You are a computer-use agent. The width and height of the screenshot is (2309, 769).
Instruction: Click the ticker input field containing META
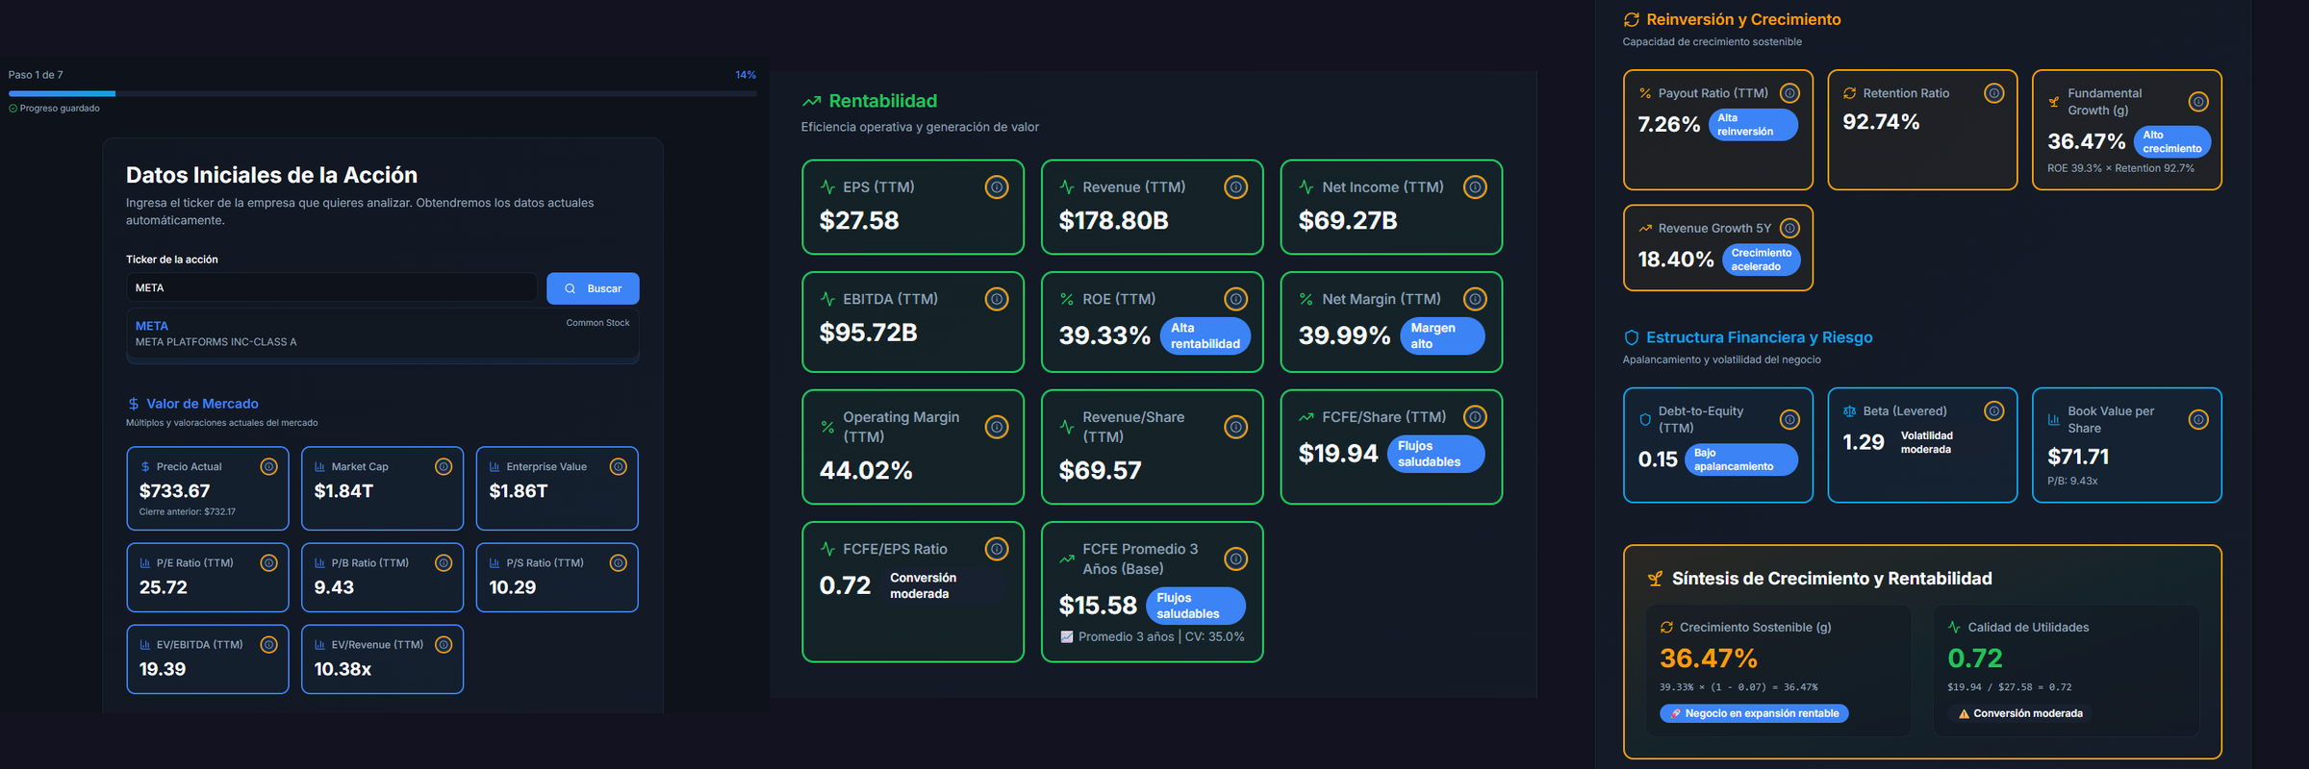(x=331, y=287)
